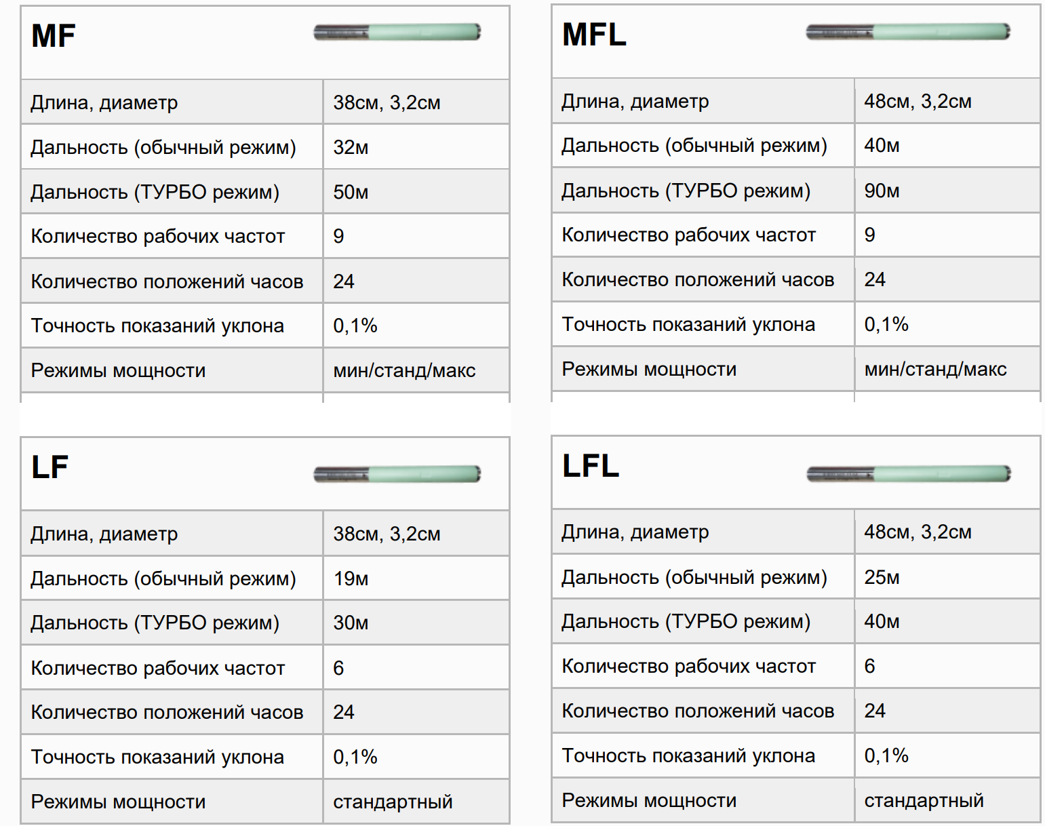Click the MFL transmitter probe image
Screen dimensions: 1045x826
[908, 31]
